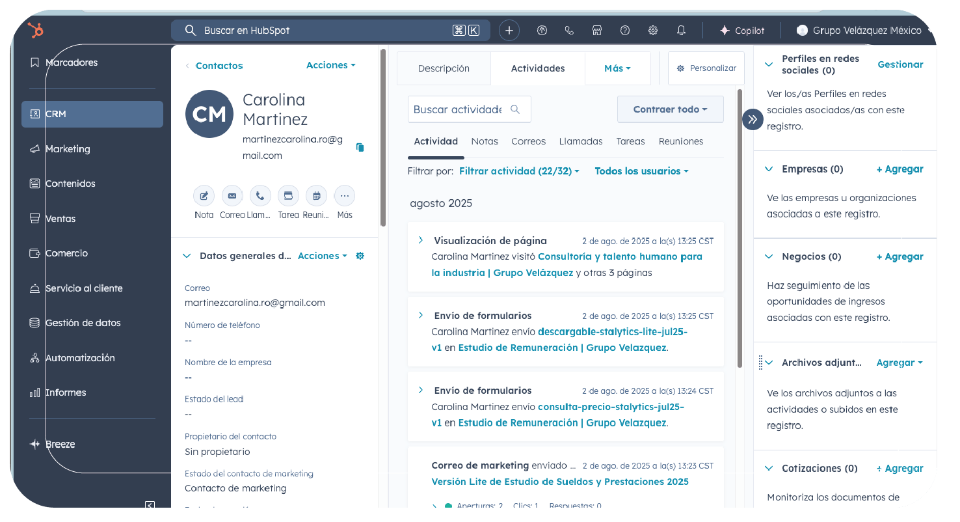Add a company via + Agregar
This screenshot has height=522, width=960.
click(x=900, y=169)
